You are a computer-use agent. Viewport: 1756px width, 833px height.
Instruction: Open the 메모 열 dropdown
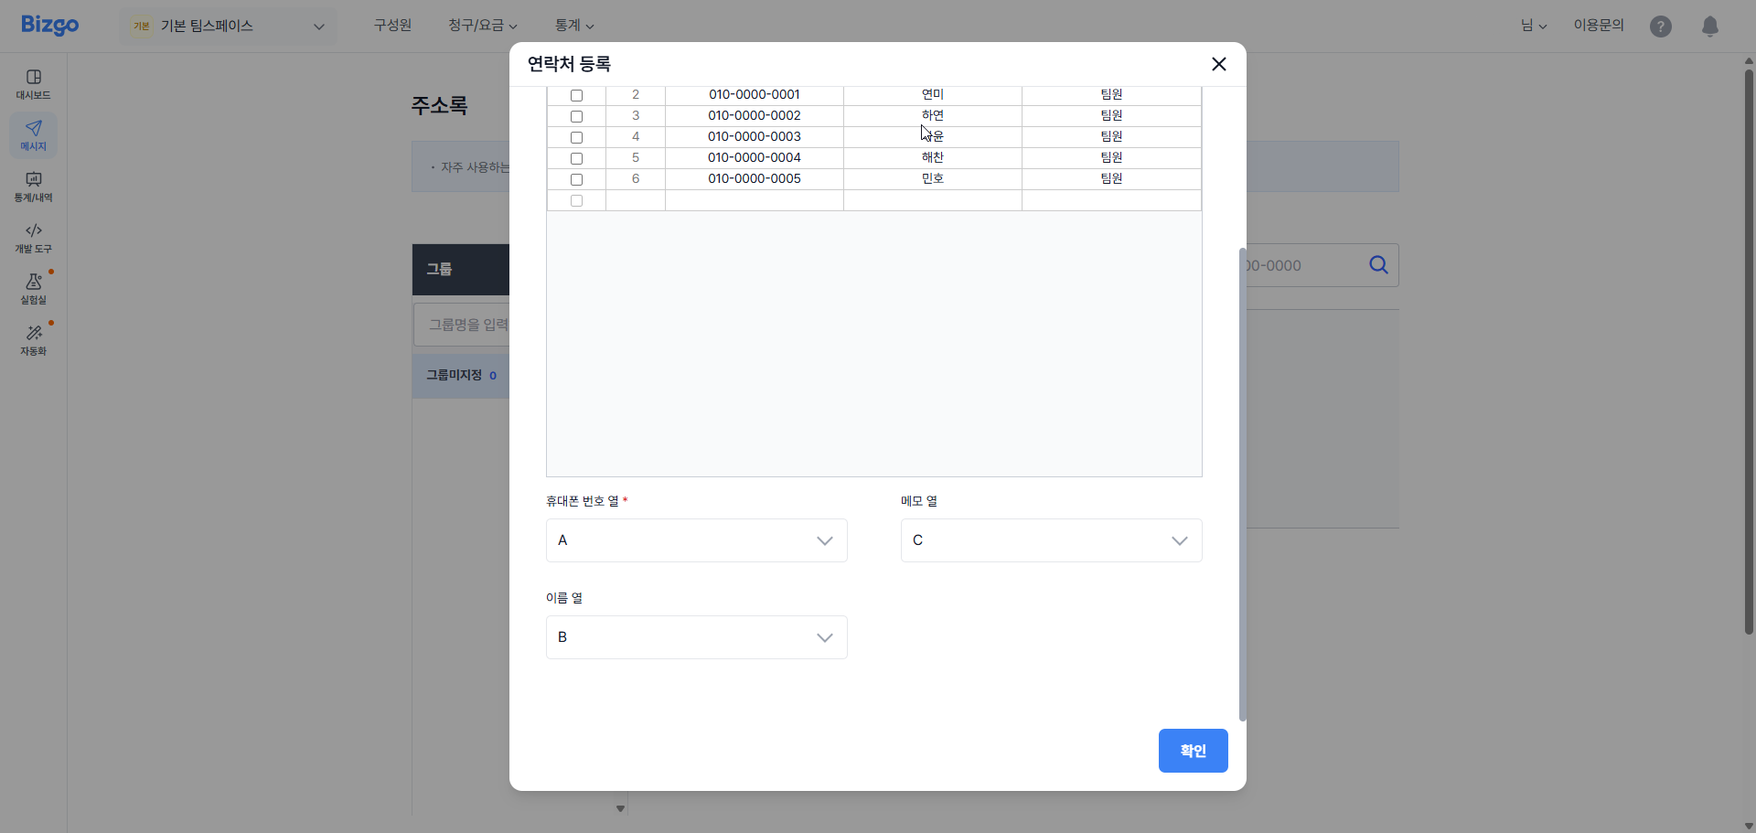point(1050,540)
